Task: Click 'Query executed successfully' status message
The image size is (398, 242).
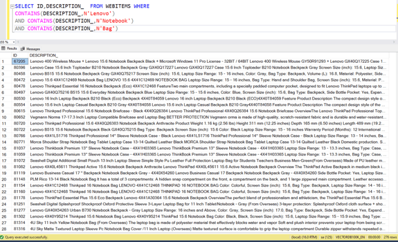Action: (26, 237)
